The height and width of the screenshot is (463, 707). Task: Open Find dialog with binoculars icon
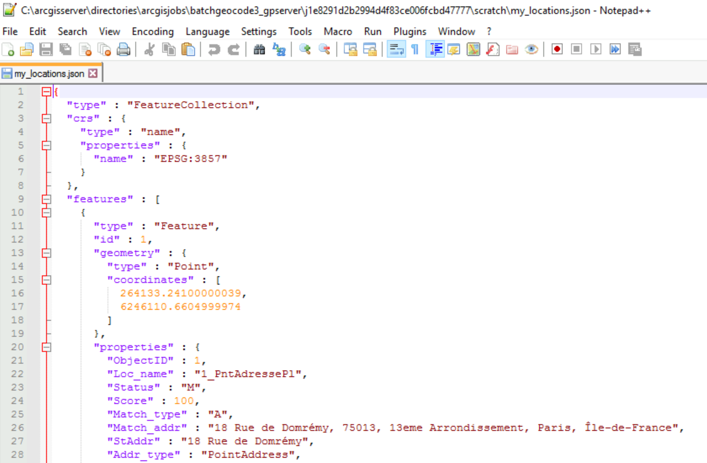click(x=259, y=50)
